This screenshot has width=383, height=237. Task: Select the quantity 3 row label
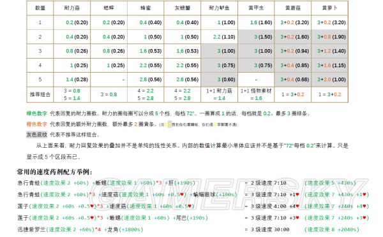click(x=40, y=51)
